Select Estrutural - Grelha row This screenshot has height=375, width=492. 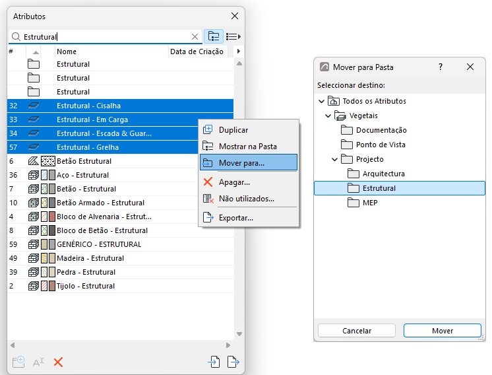pyautogui.click(x=103, y=147)
